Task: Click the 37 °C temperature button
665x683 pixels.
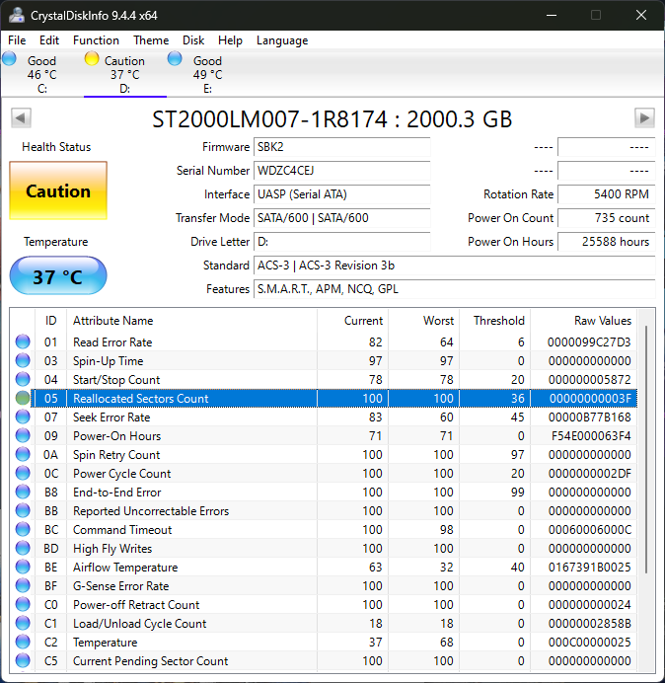Action: click(58, 276)
